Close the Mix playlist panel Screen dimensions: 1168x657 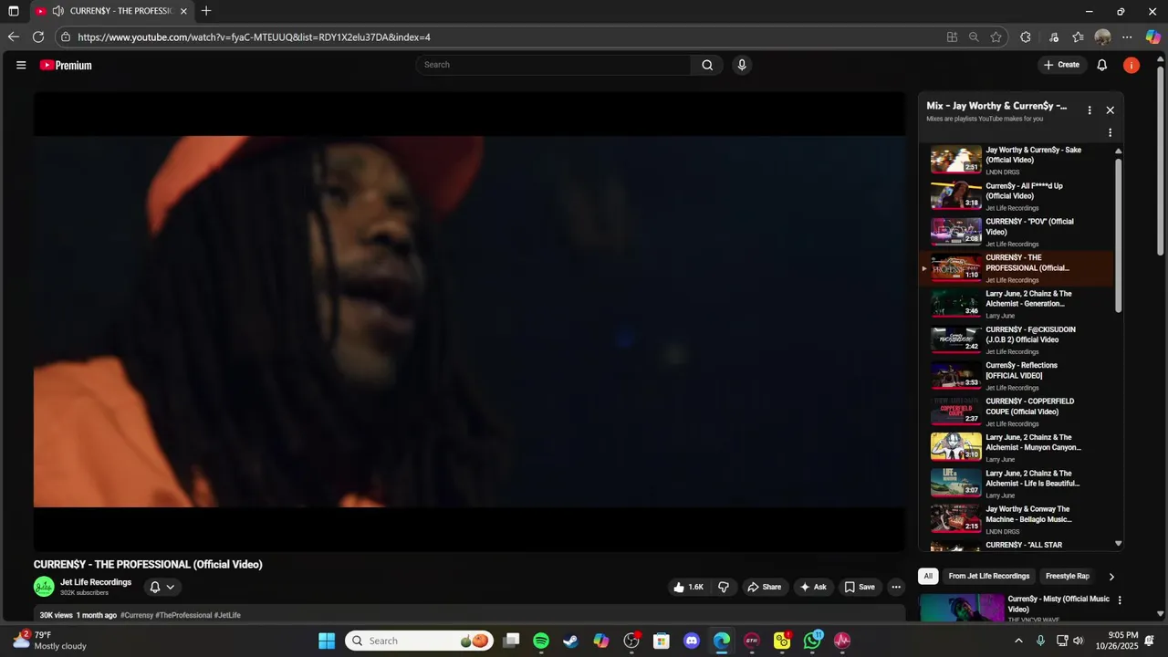click(x=1110, y=109)
